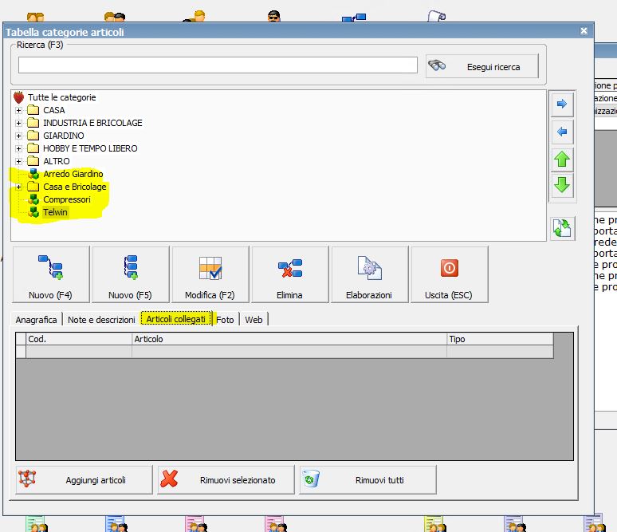Click the Articolo column header
Screen dimensions: 617x532
[289, 339]
